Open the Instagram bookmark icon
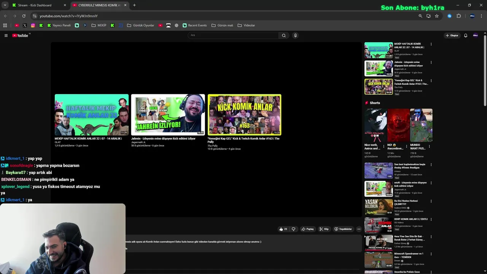 pos(33,25)
